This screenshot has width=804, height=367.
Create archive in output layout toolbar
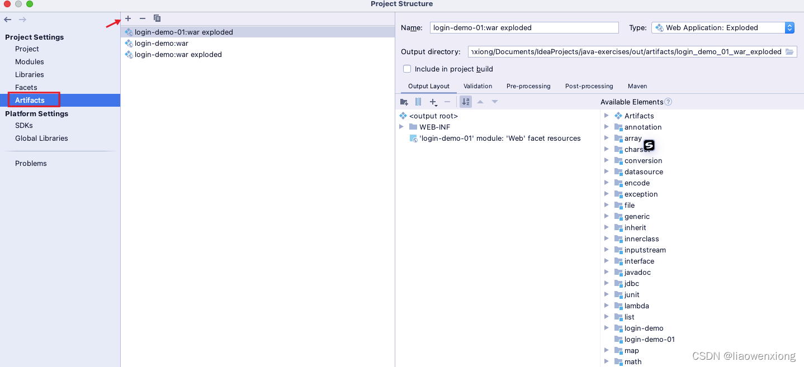coord(418,102)
